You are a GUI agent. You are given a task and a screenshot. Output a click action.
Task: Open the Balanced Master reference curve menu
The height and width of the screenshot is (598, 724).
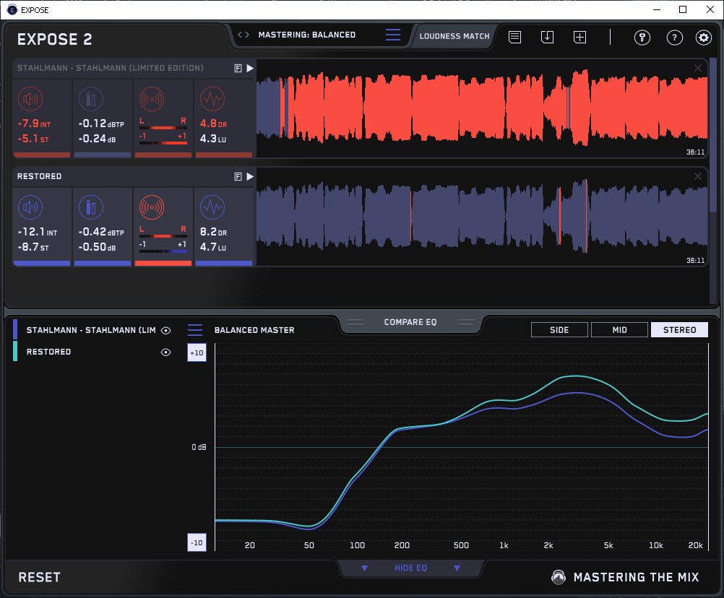(195, 330)
